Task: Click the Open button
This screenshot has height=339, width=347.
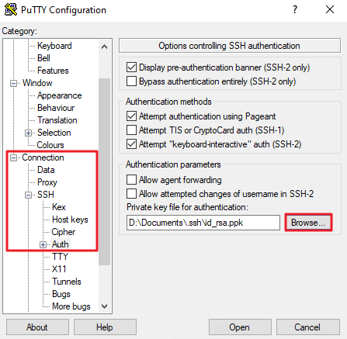Action: click(x=240, y=327)
